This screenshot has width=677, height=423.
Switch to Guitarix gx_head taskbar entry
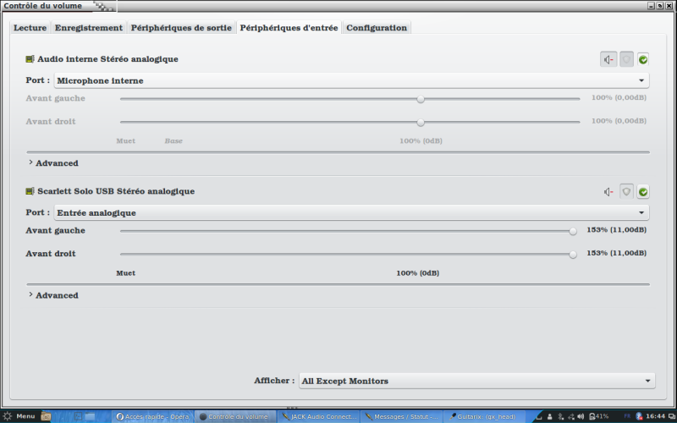coord(484,416)
